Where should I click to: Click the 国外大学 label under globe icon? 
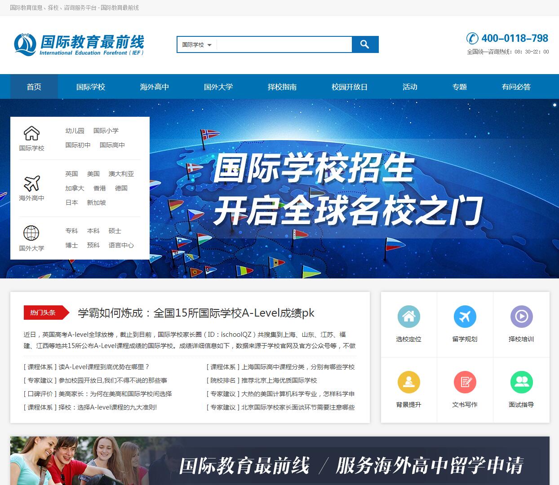coord(31,248)
